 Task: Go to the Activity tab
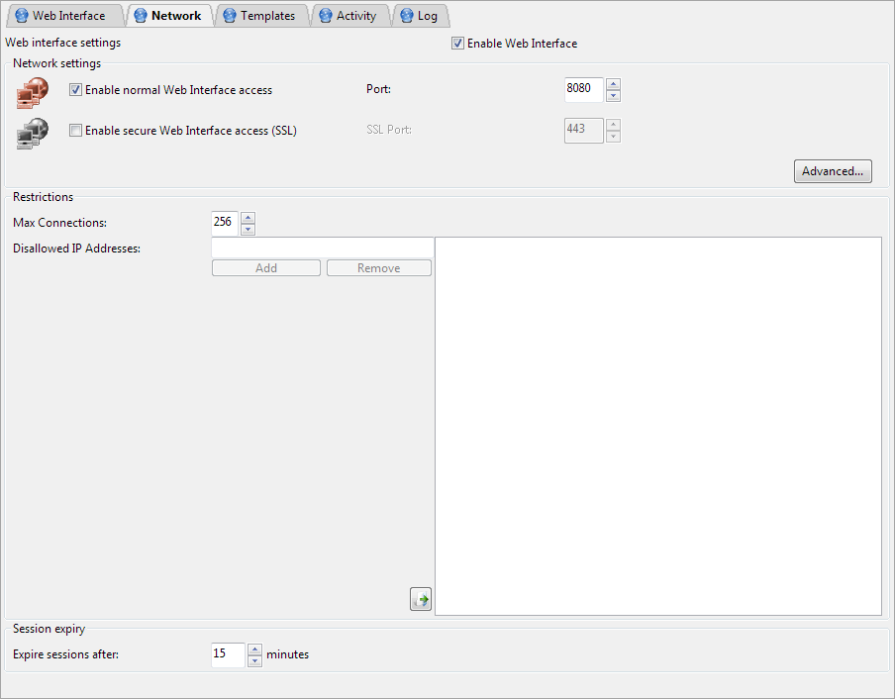[x=348, y=16]
